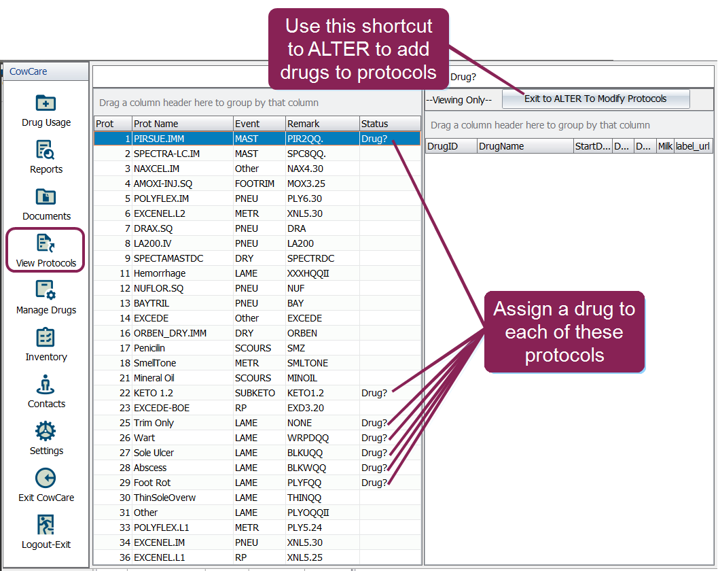This screenshot has height=571, width=718.
Task: Open the Contacts icon
Action: coord(46,385)
